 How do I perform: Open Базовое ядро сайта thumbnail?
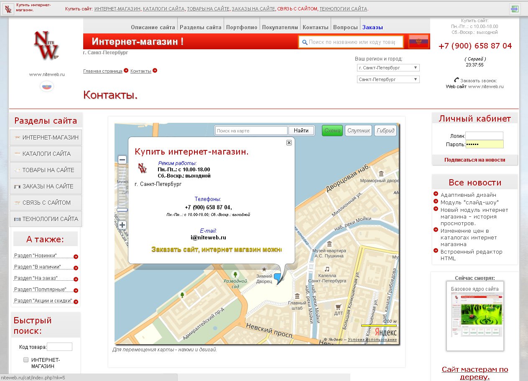pyautogui.click(x=475, y=315)
